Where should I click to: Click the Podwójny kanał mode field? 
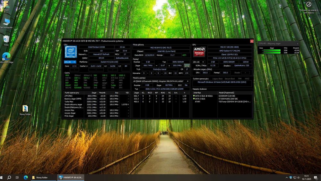(160, 69)
